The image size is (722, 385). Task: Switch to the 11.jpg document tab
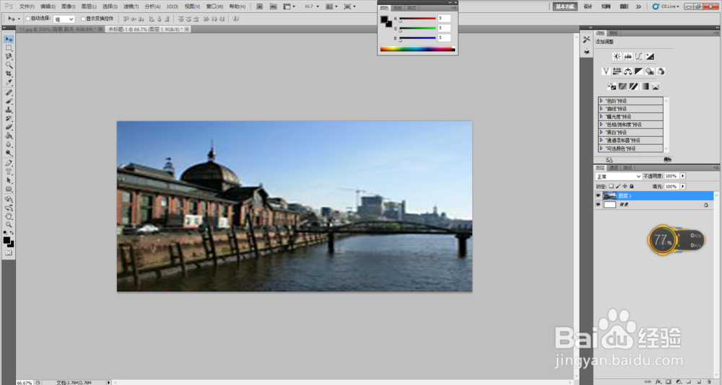[x=60, y=29]
